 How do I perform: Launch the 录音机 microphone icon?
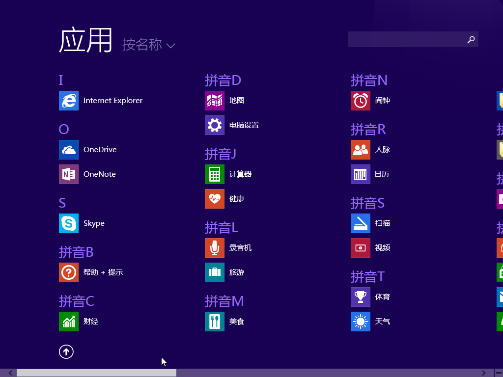pyautogui.click(x=215, y=248)
